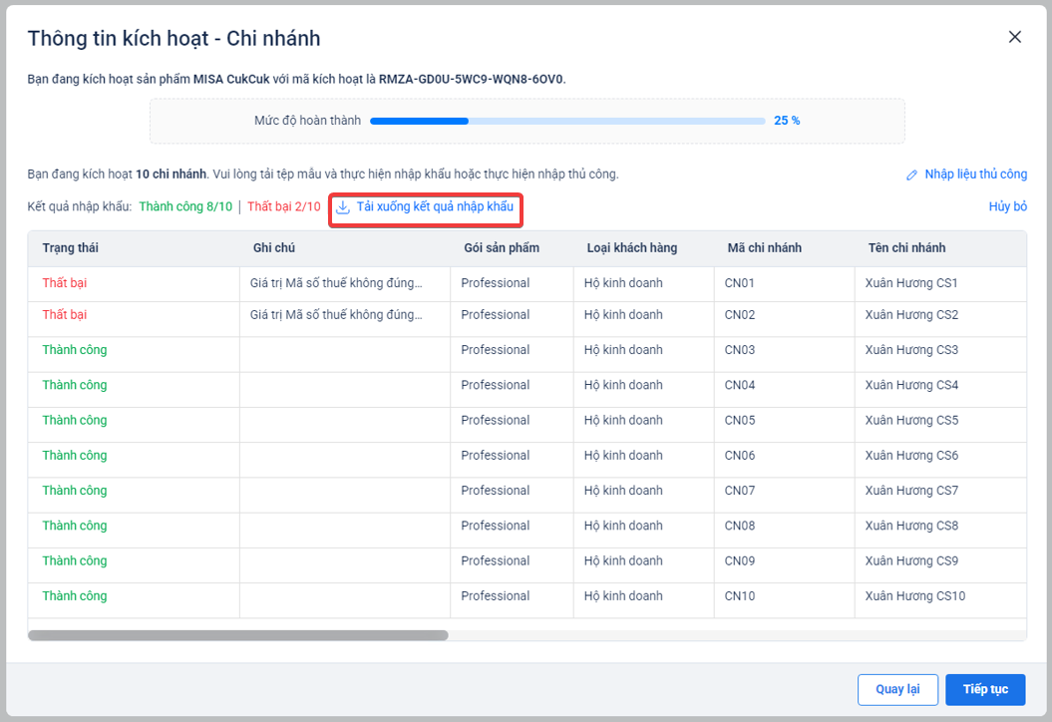1052x722 pixels.
Task: Continue with the Tiếp tục button
Action: pyautogui.click(x=985, y=689)
